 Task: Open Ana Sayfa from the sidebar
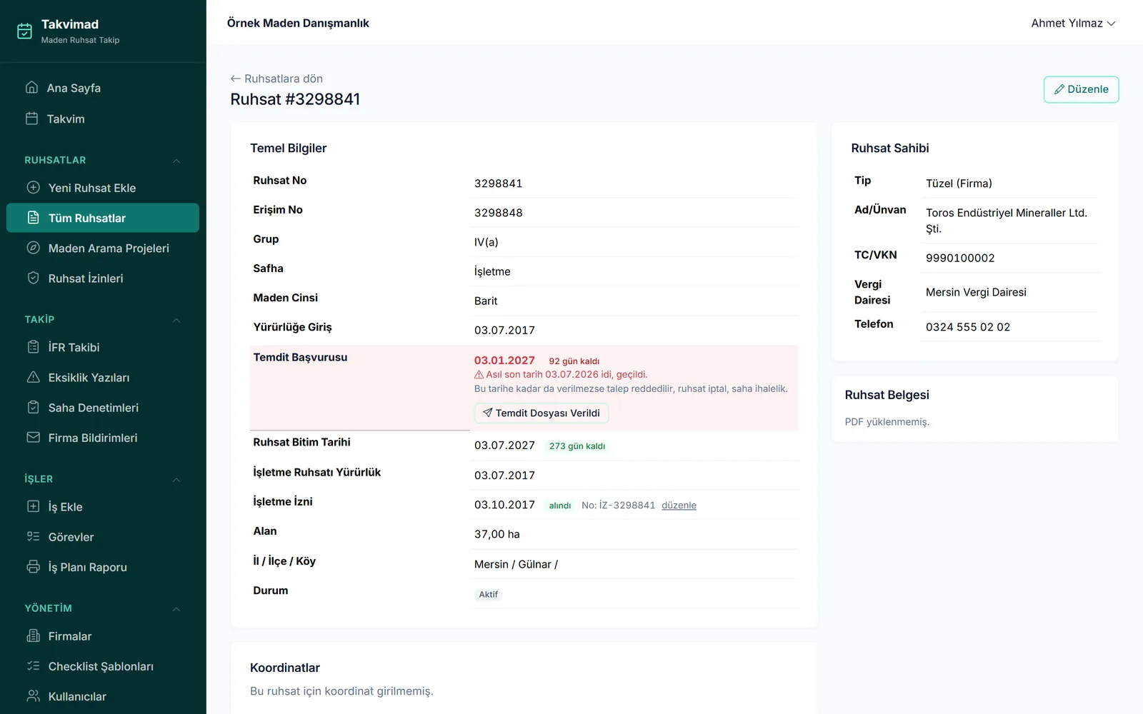point(103,88)
